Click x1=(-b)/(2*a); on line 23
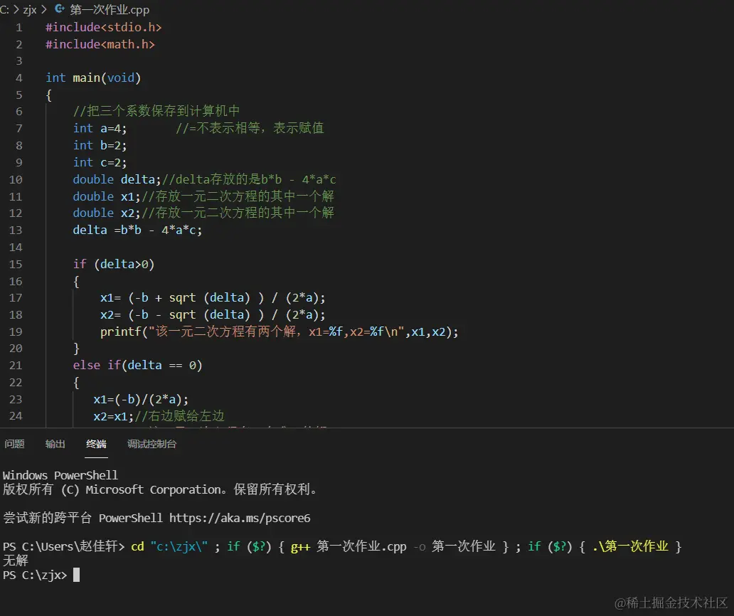 [x=141, y=399]
